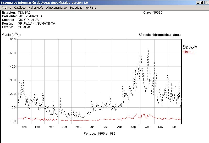
Task: Pick the Oct month axis label
Action: 147,127
